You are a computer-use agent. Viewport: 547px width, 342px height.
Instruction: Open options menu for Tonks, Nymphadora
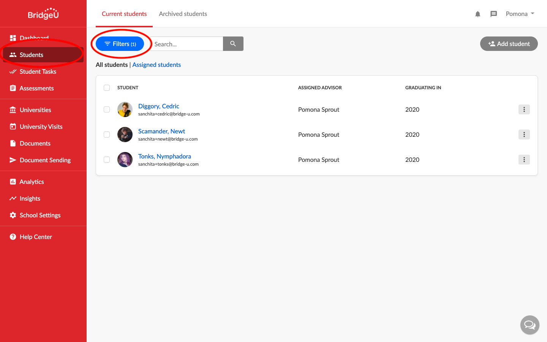(524, 160)
